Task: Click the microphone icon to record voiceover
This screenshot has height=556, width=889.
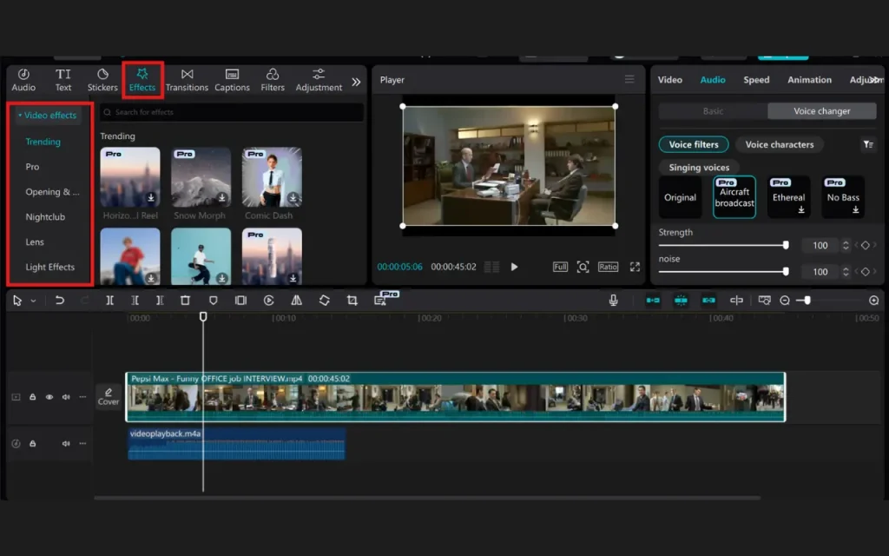Action: pos(614,300)
